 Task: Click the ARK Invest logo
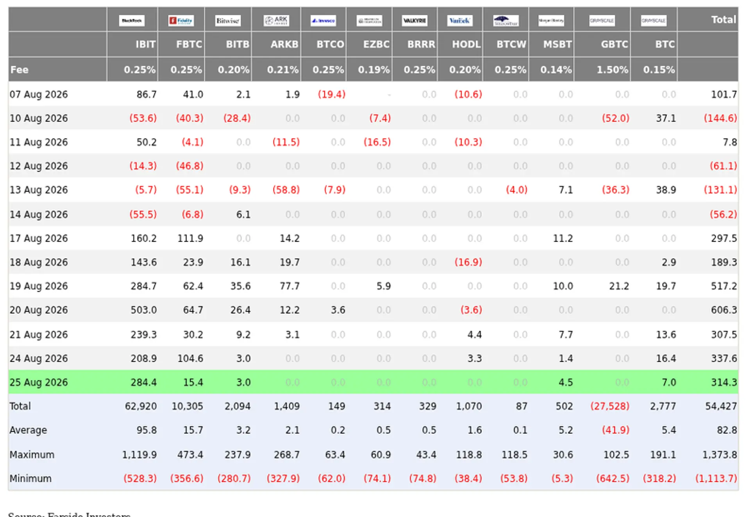tap(276, 20)
